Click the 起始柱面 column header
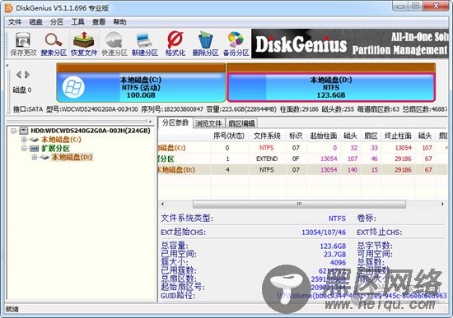This screenshot has width=453, height=318. (324, 136)
